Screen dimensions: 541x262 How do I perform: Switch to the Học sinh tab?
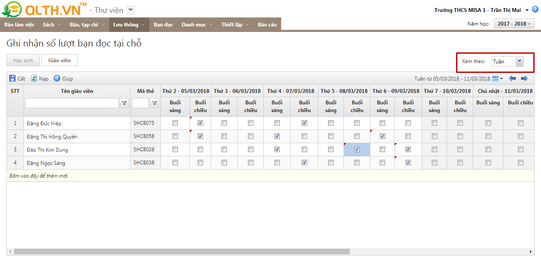pos(23,60)
